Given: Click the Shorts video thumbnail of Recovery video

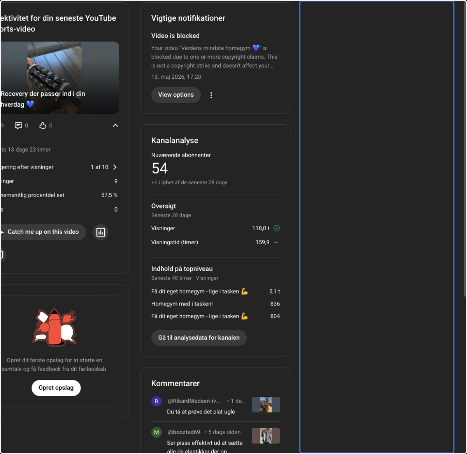Looking at the screenshot, I should coord(60,78).
